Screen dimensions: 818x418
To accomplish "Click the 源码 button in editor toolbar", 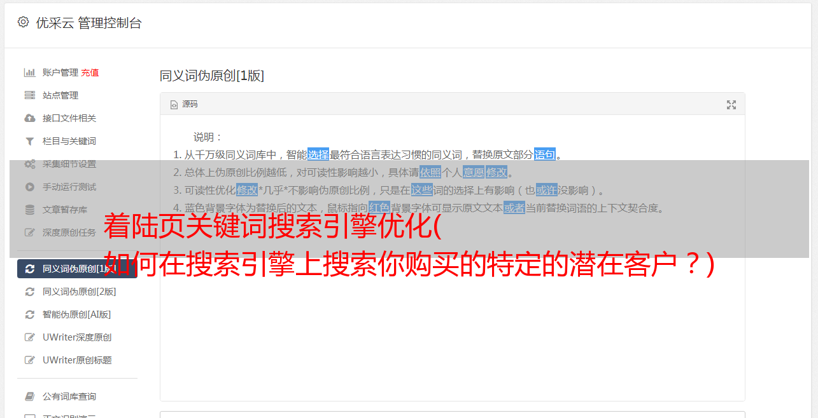I will (x=184, y=105).
